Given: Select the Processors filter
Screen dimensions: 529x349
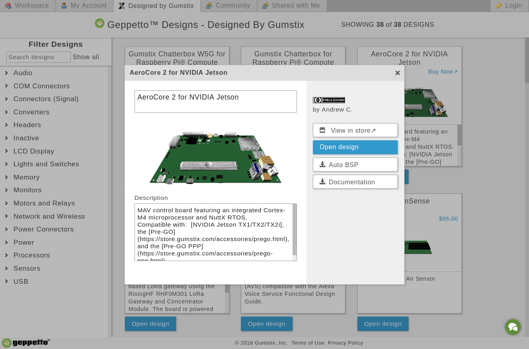Looking at the screenshot, I should [x=32, y=255].
